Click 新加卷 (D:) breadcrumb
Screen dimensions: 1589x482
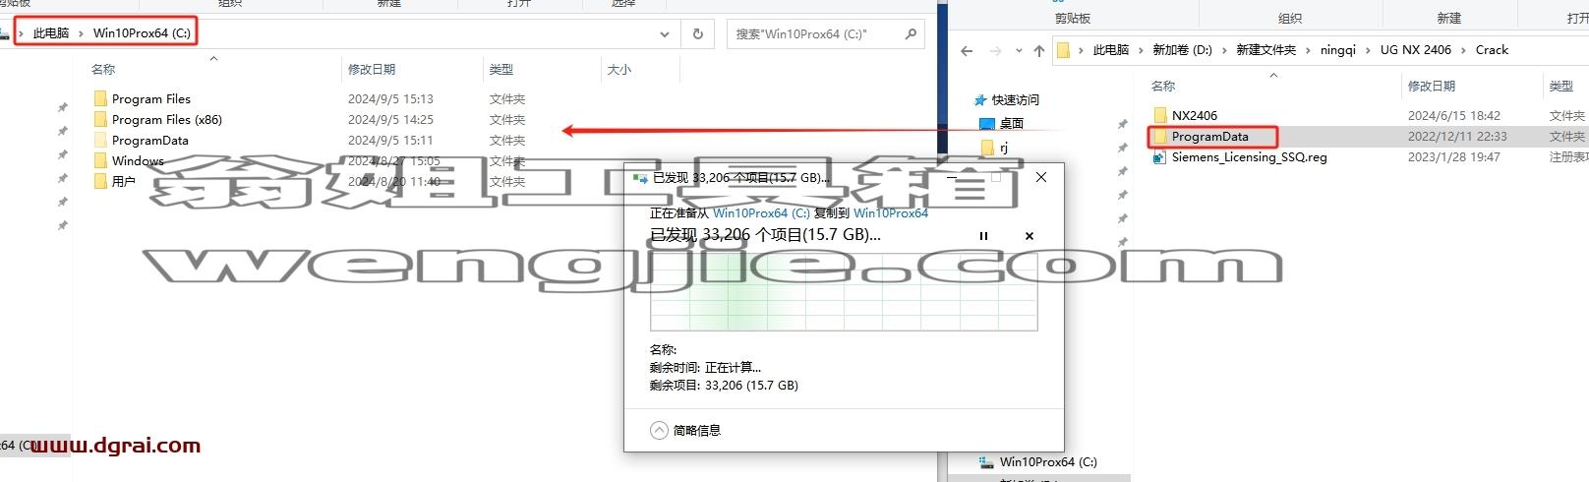coord(1182,49)
